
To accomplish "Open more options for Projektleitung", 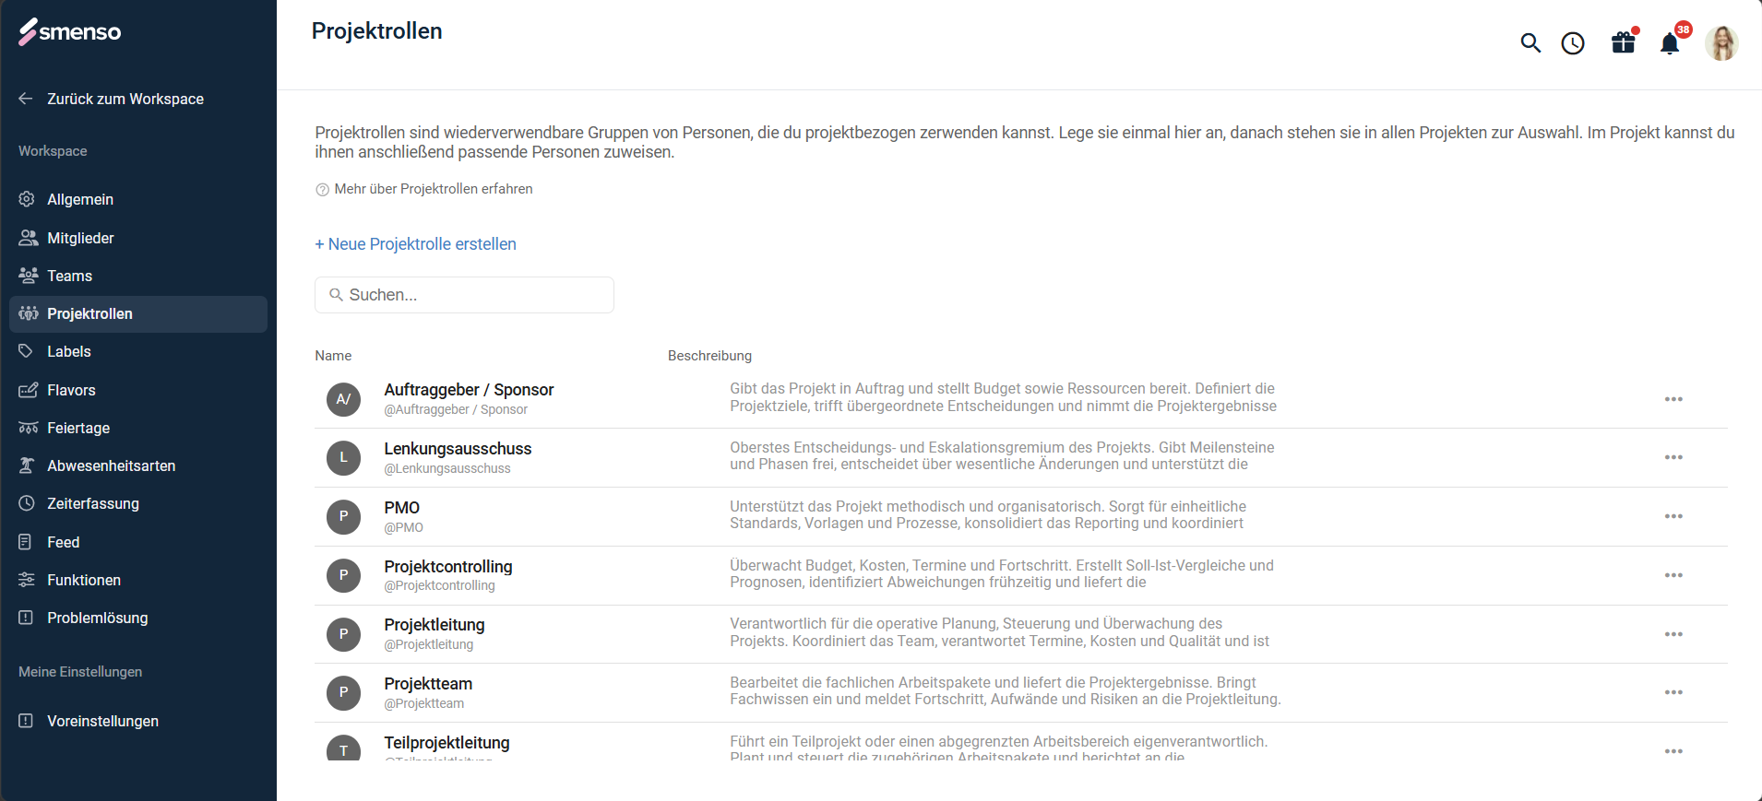I will (1673, 634).
